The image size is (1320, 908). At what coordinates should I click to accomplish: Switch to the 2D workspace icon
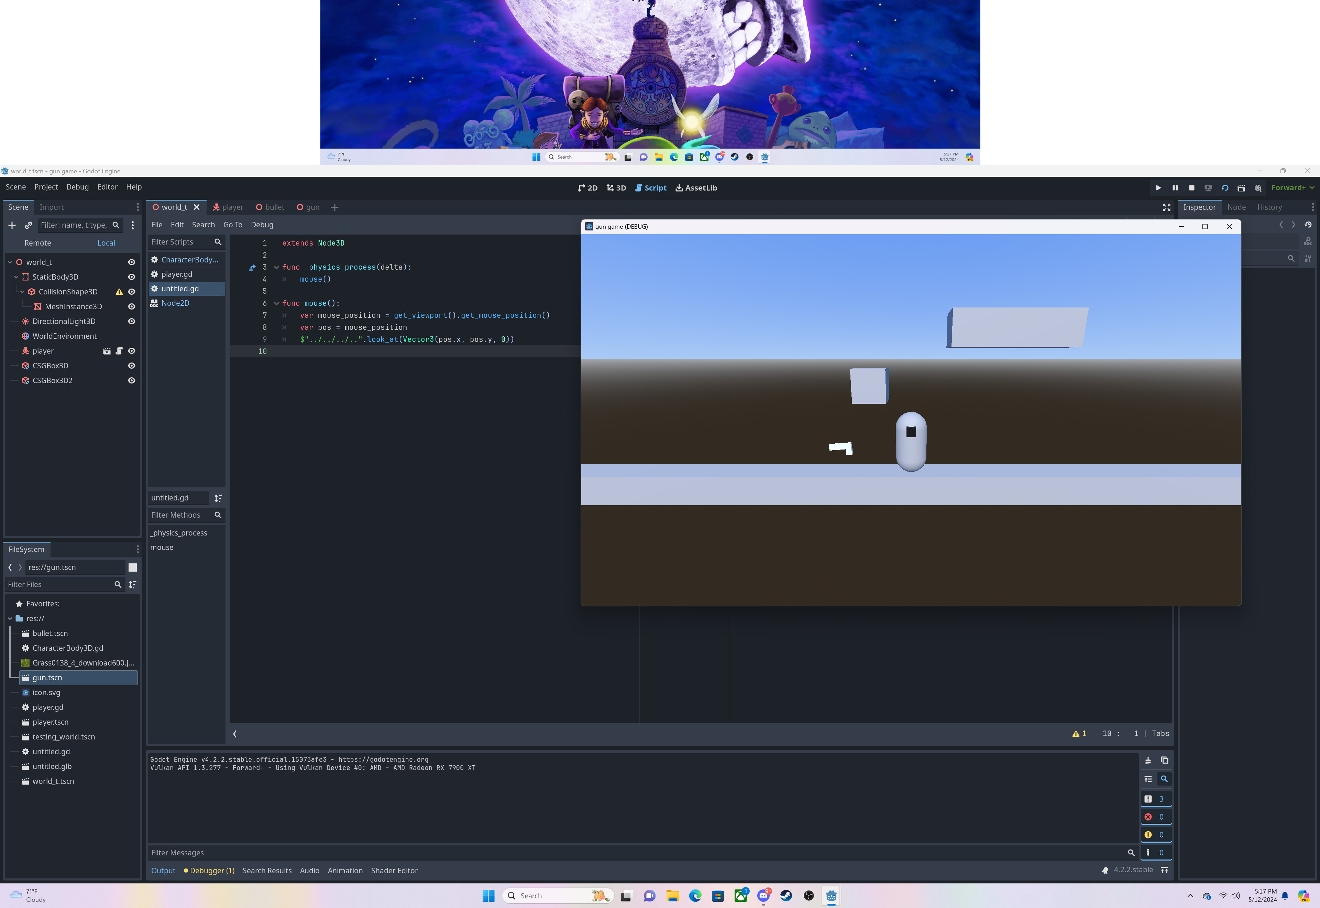(x=587, y=188)
